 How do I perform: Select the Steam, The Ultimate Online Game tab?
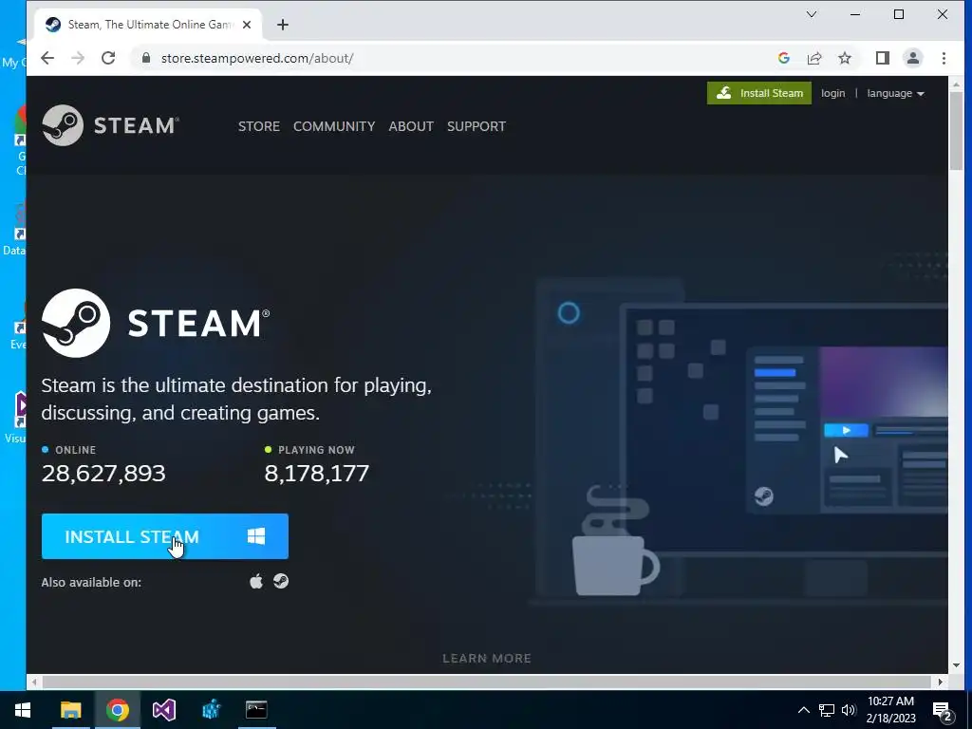coord(149,25)
